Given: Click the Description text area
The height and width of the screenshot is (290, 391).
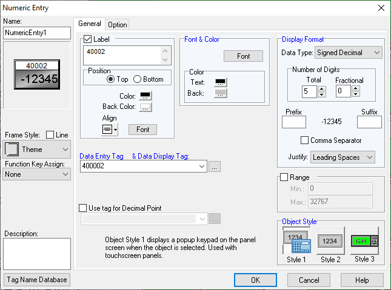Looking at the screenshot, I should [37, 254].
